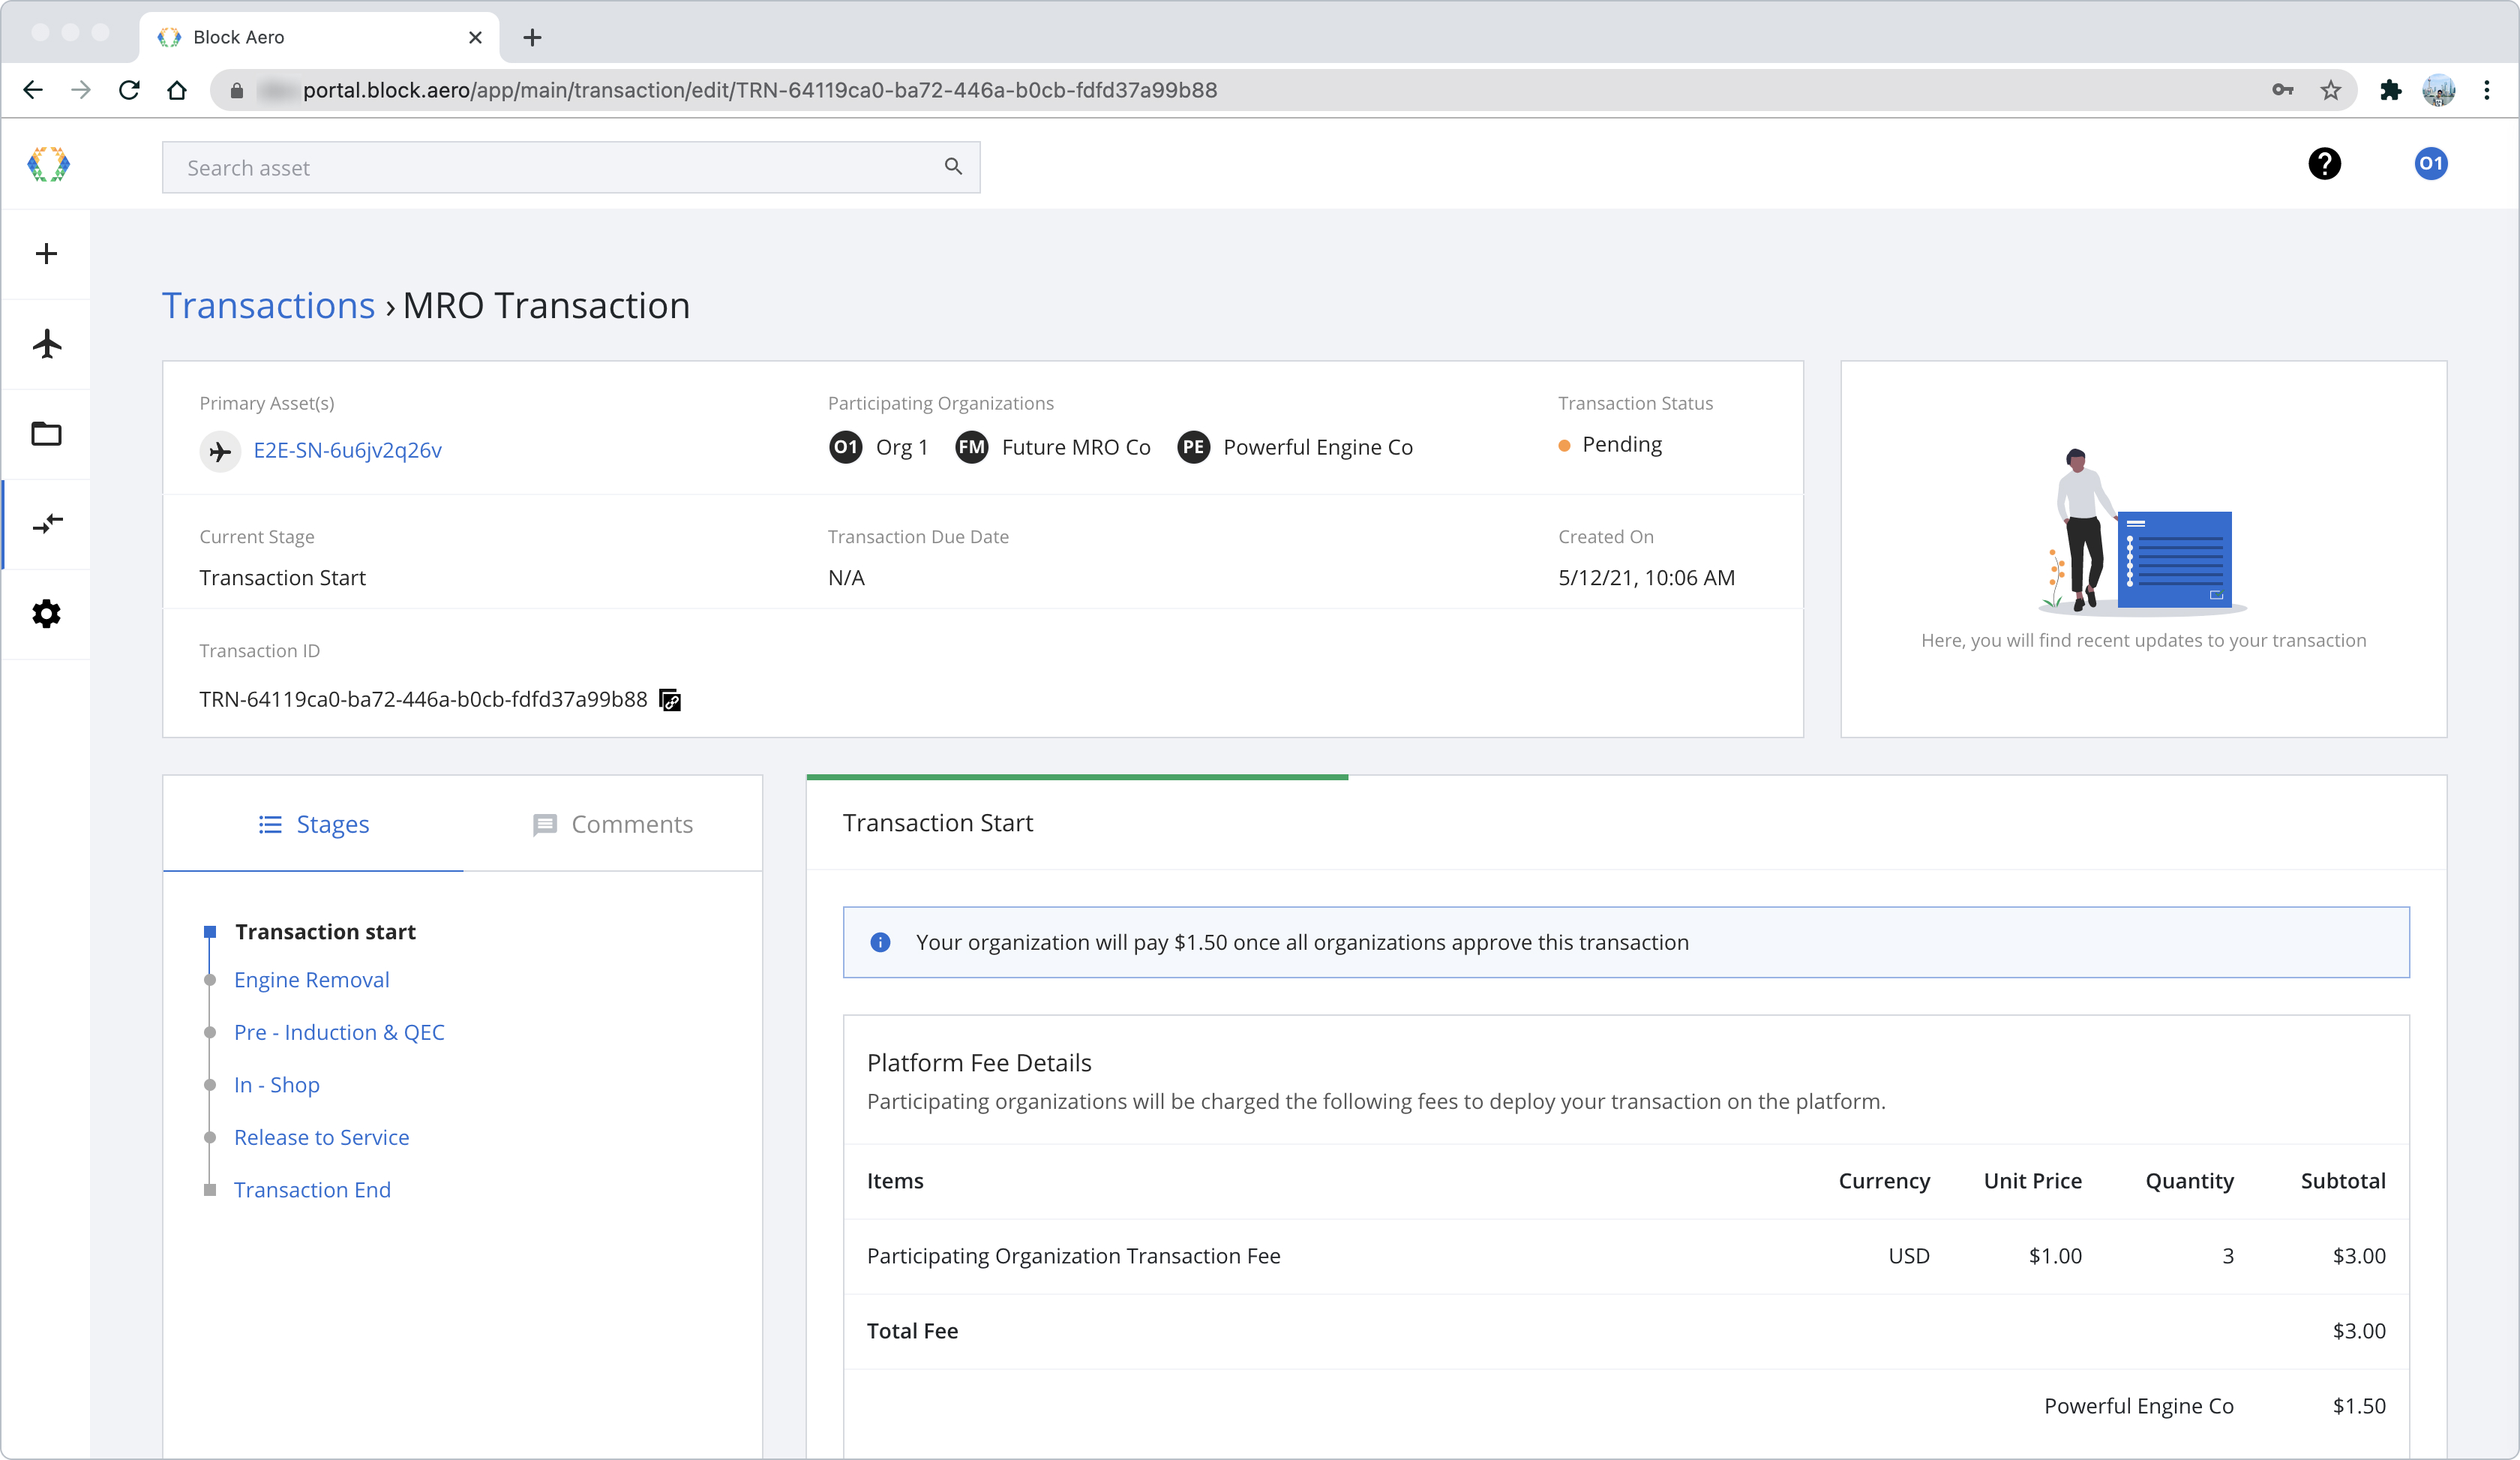Open the help question mark icon
The width and height of the screenshot is (2520, 1460).
click(2324, 163)
